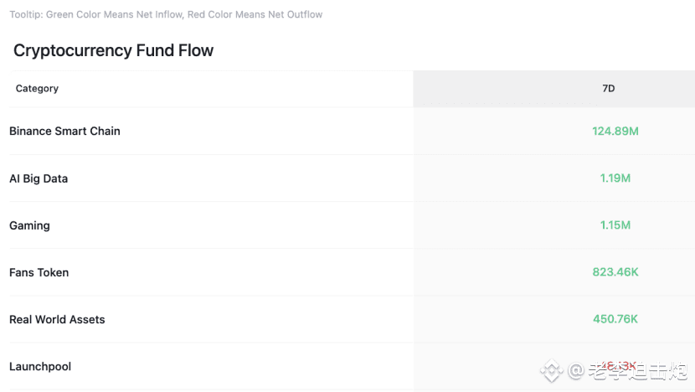Click the 'Tooltip:' label text
The width and height of the screenshot is (695, 392).
pyautogui.click(x=25, y=14)
